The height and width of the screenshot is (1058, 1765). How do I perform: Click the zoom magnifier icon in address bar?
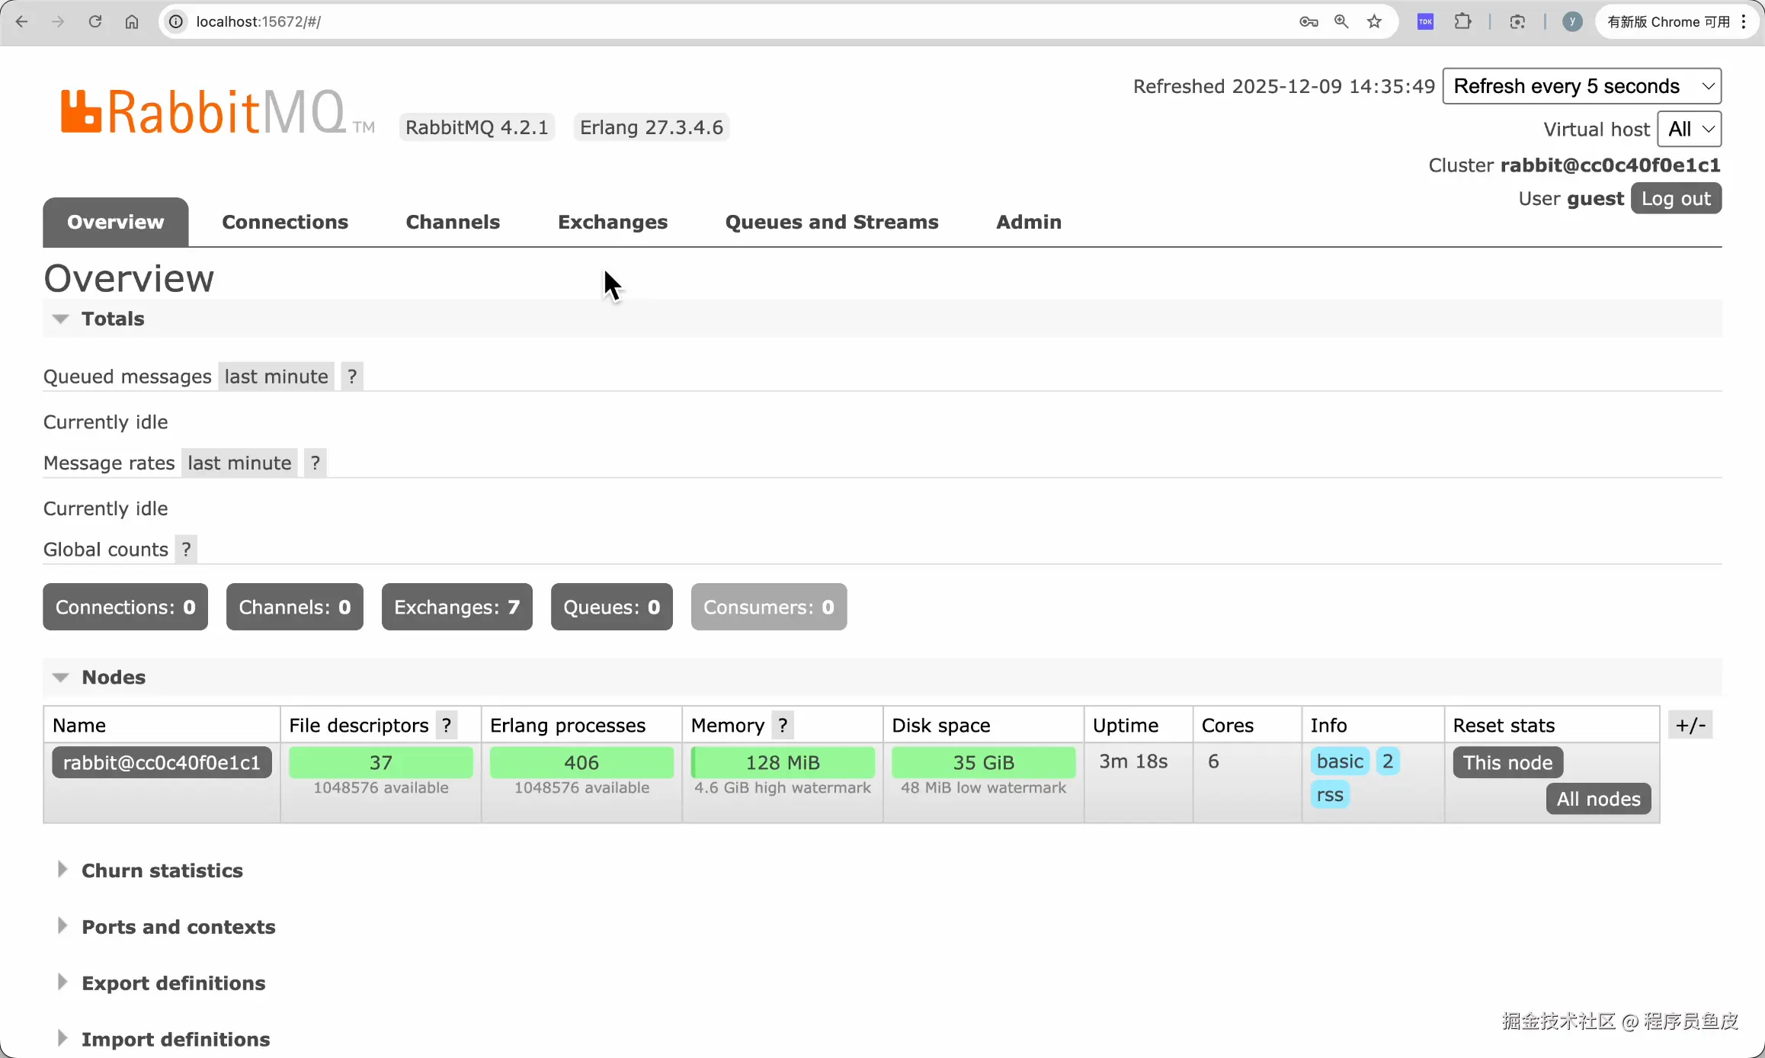[x=1341, y=21]
